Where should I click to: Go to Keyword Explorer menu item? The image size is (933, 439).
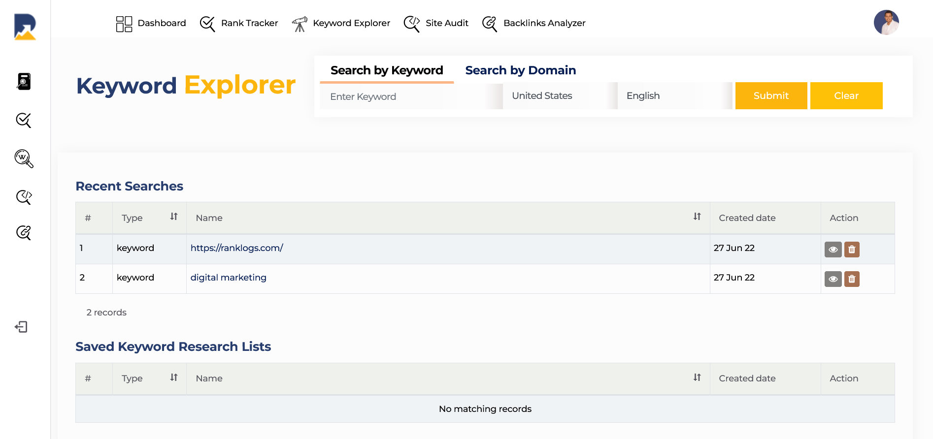pyautogui.click(x=351, y=23)
